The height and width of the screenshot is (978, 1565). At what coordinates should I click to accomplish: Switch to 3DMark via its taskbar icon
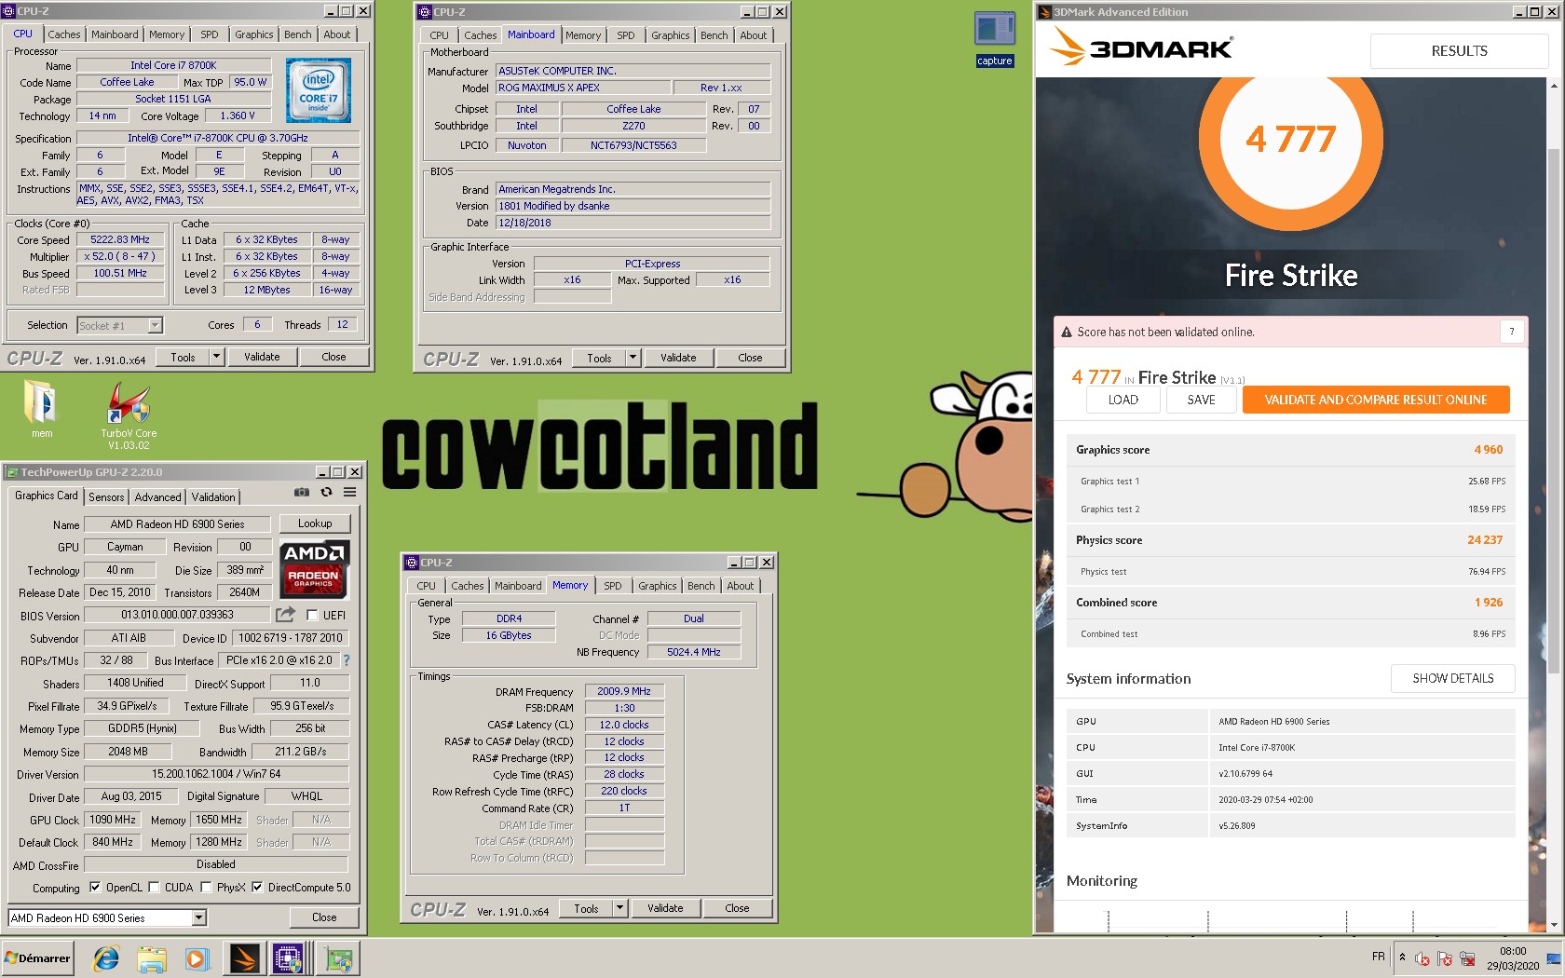pyautogui.click(x=244, y=958)
